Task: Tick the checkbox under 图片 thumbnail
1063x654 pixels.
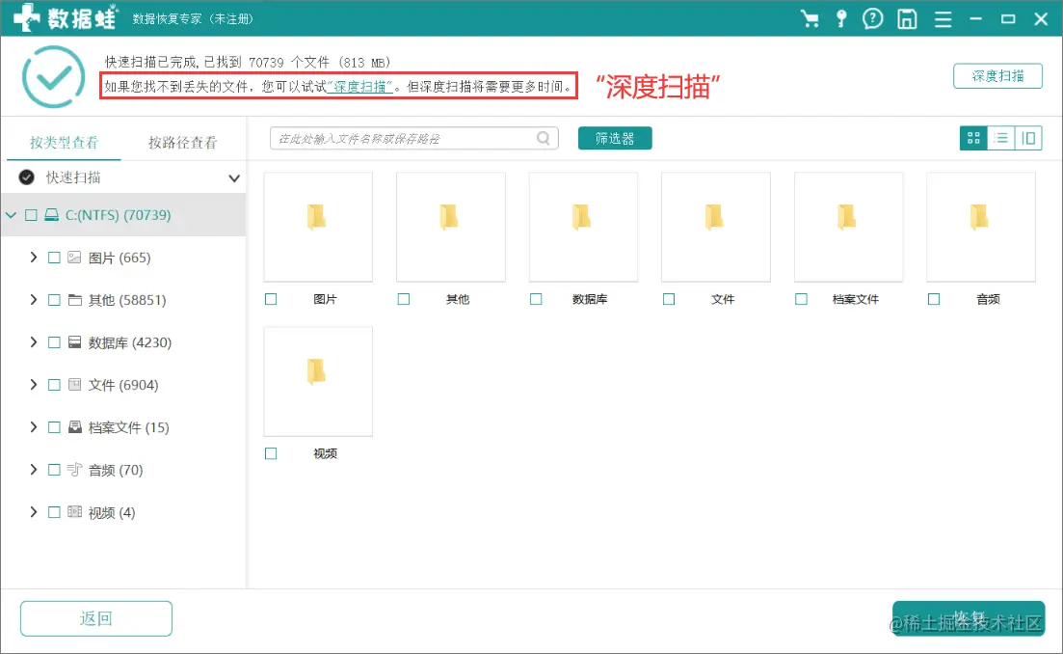Action: pyautogui.click(x=271, y=299)
